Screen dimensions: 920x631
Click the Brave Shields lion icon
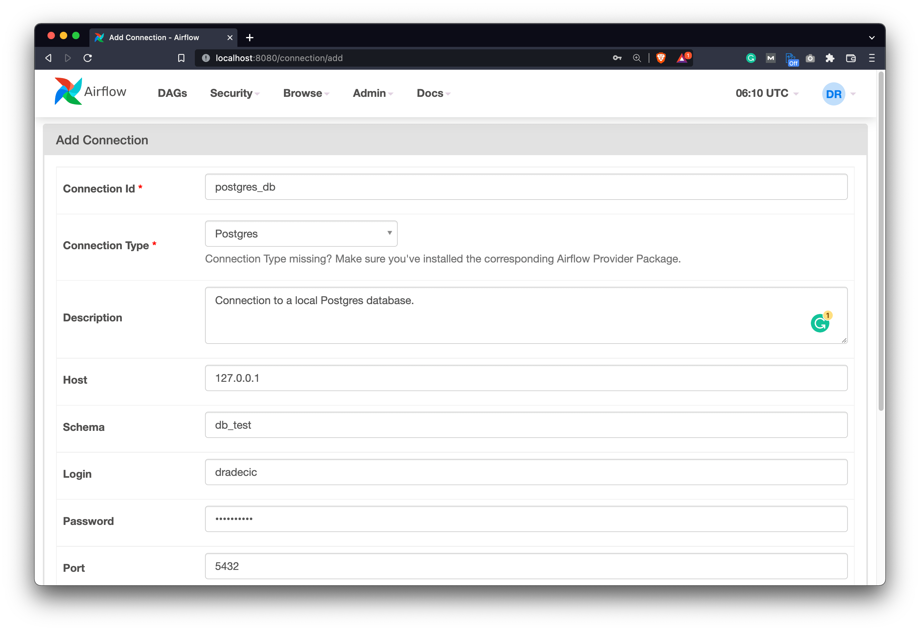click(x=660, y=58)
